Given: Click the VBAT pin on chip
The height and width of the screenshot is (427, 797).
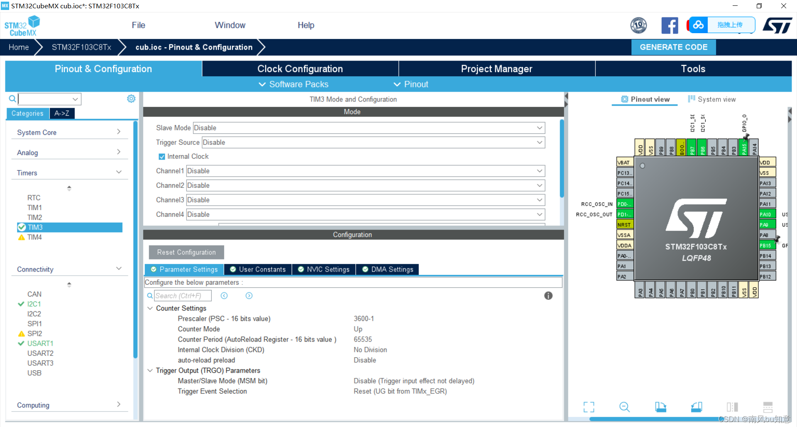Looking at the screenshot, I should [625, 163].
